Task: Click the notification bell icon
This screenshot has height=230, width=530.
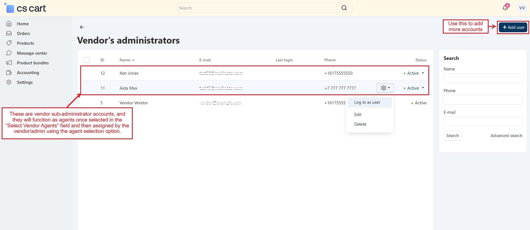Action: [x=505, y=8]
